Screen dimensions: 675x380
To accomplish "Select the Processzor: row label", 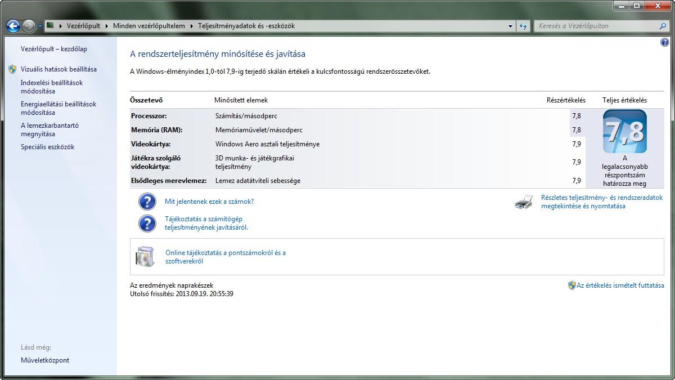I will click(x=148, y=116).
